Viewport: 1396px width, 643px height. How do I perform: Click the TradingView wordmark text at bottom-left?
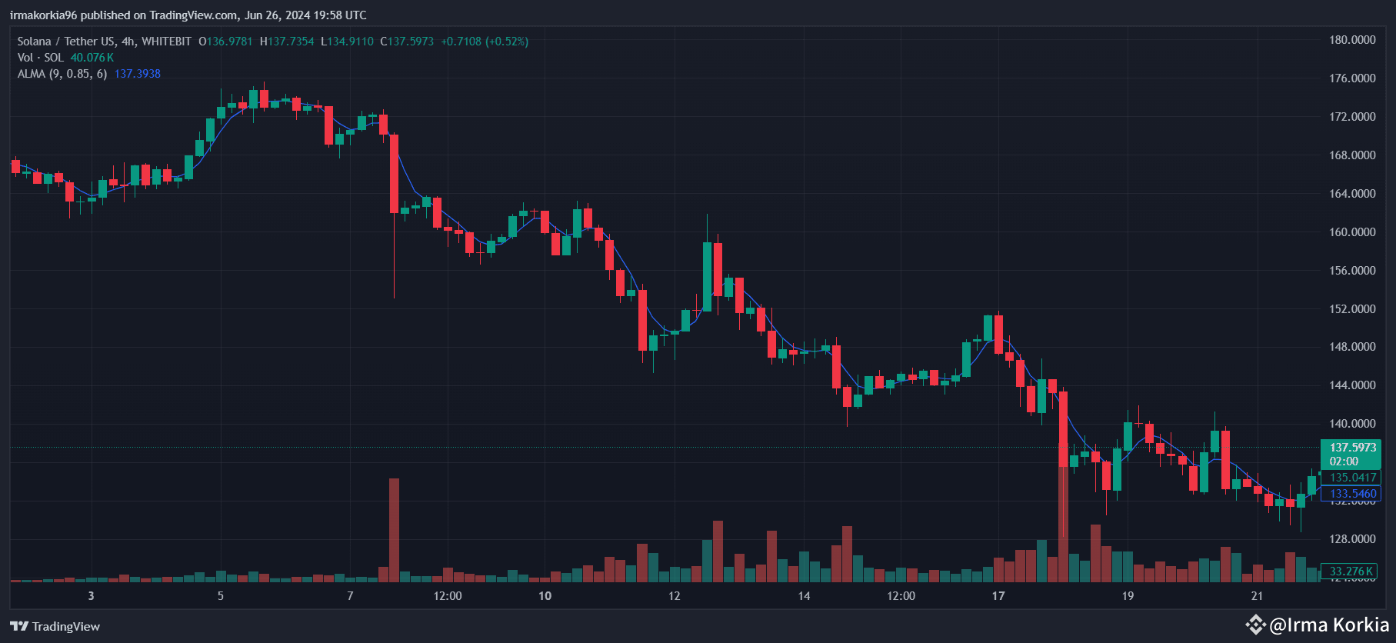click(66, 627)
